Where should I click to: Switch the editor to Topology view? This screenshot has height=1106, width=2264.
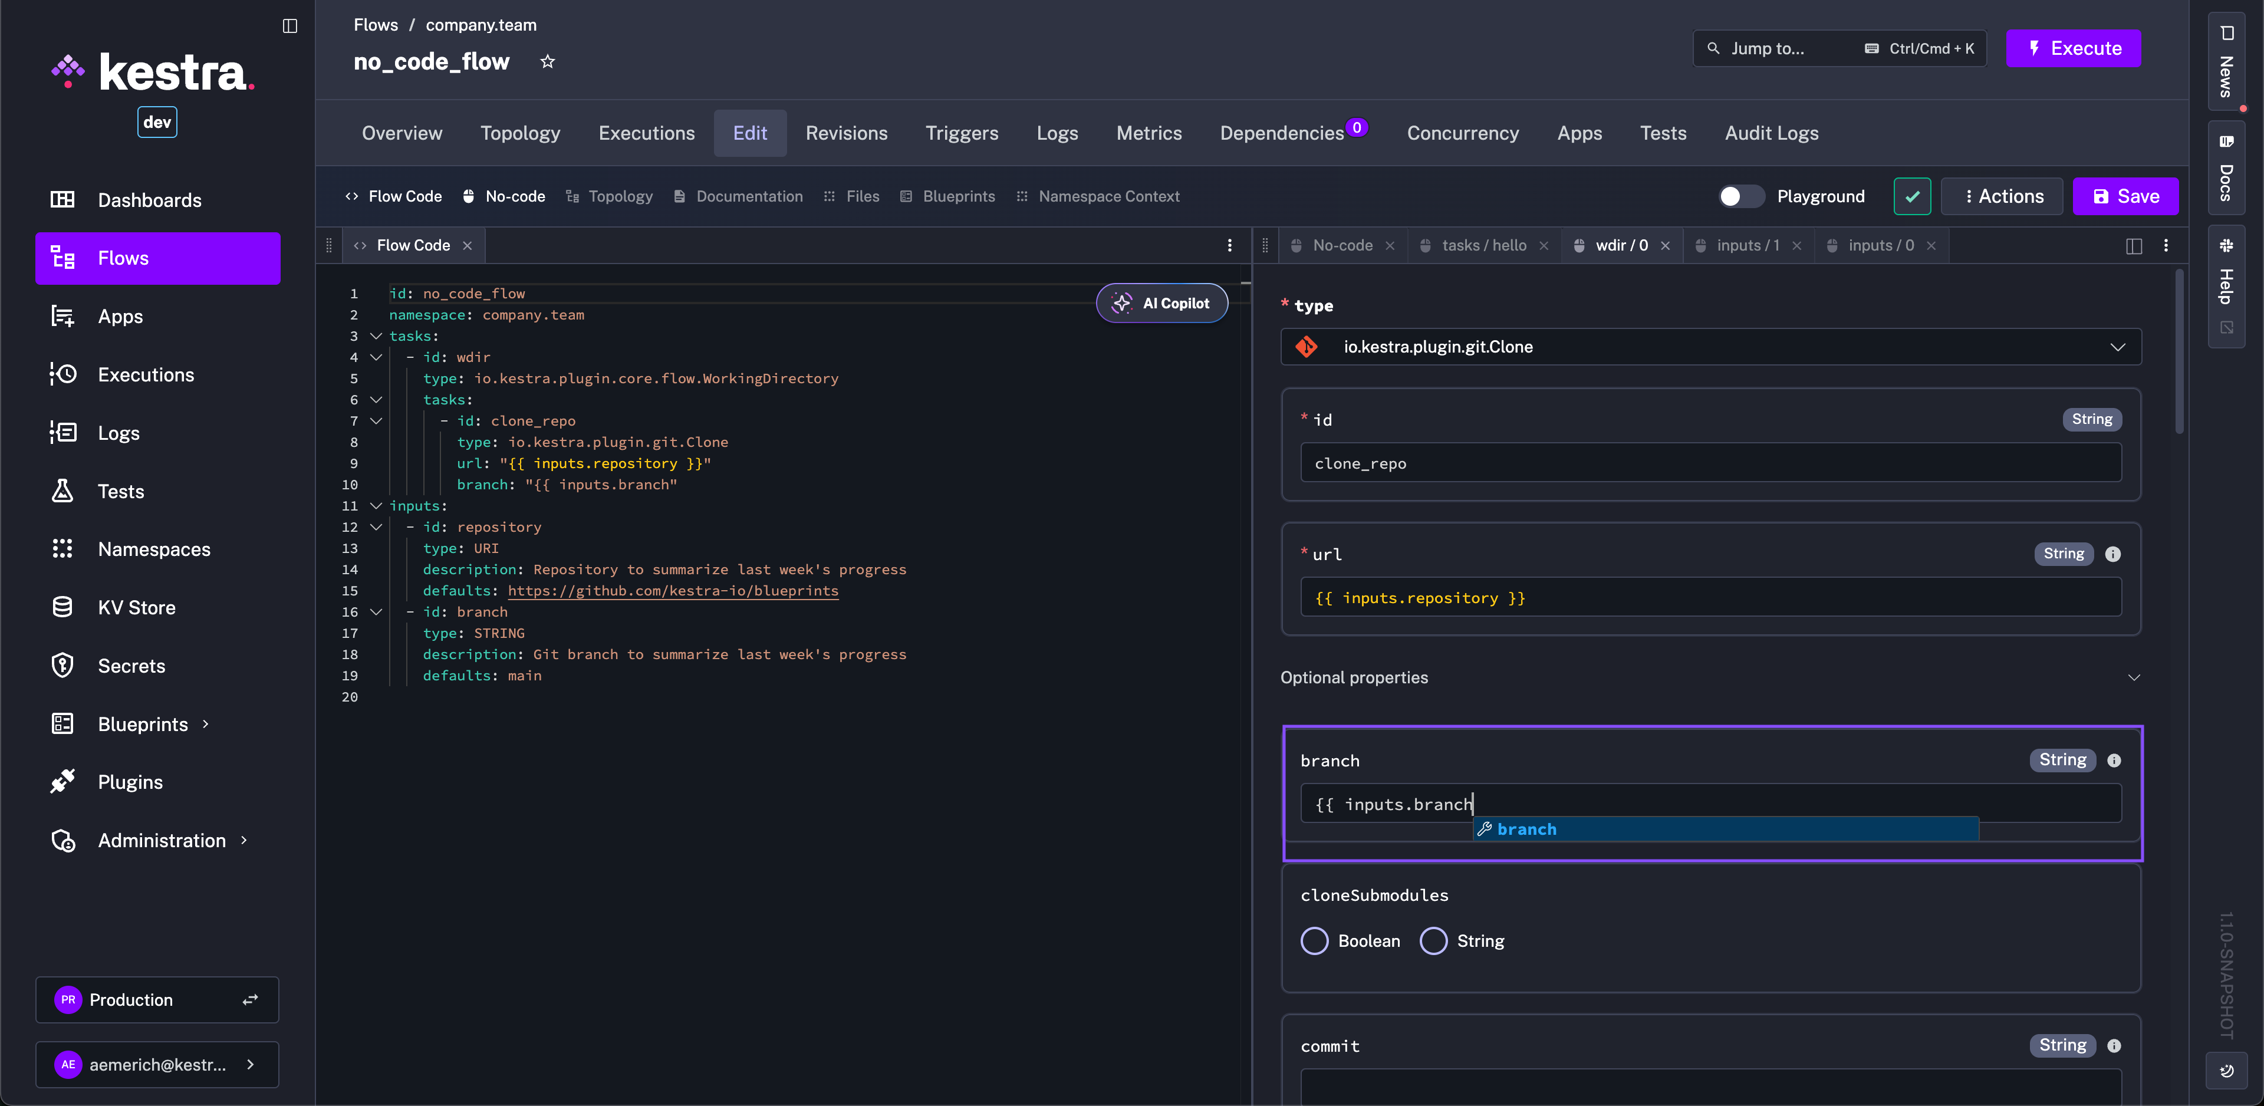pos(620,196)
